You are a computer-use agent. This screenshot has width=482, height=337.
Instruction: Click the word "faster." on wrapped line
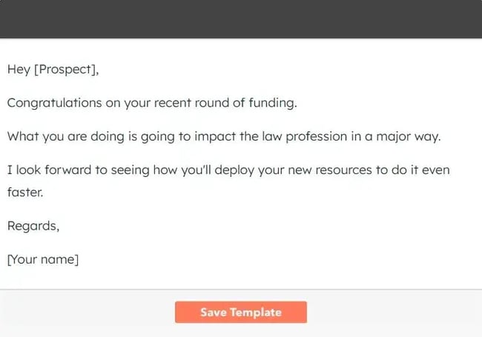pos(25,192)
